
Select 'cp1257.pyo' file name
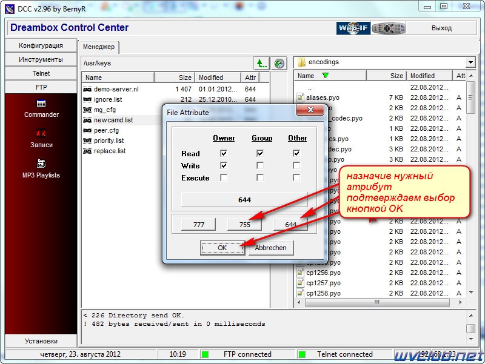323,283
